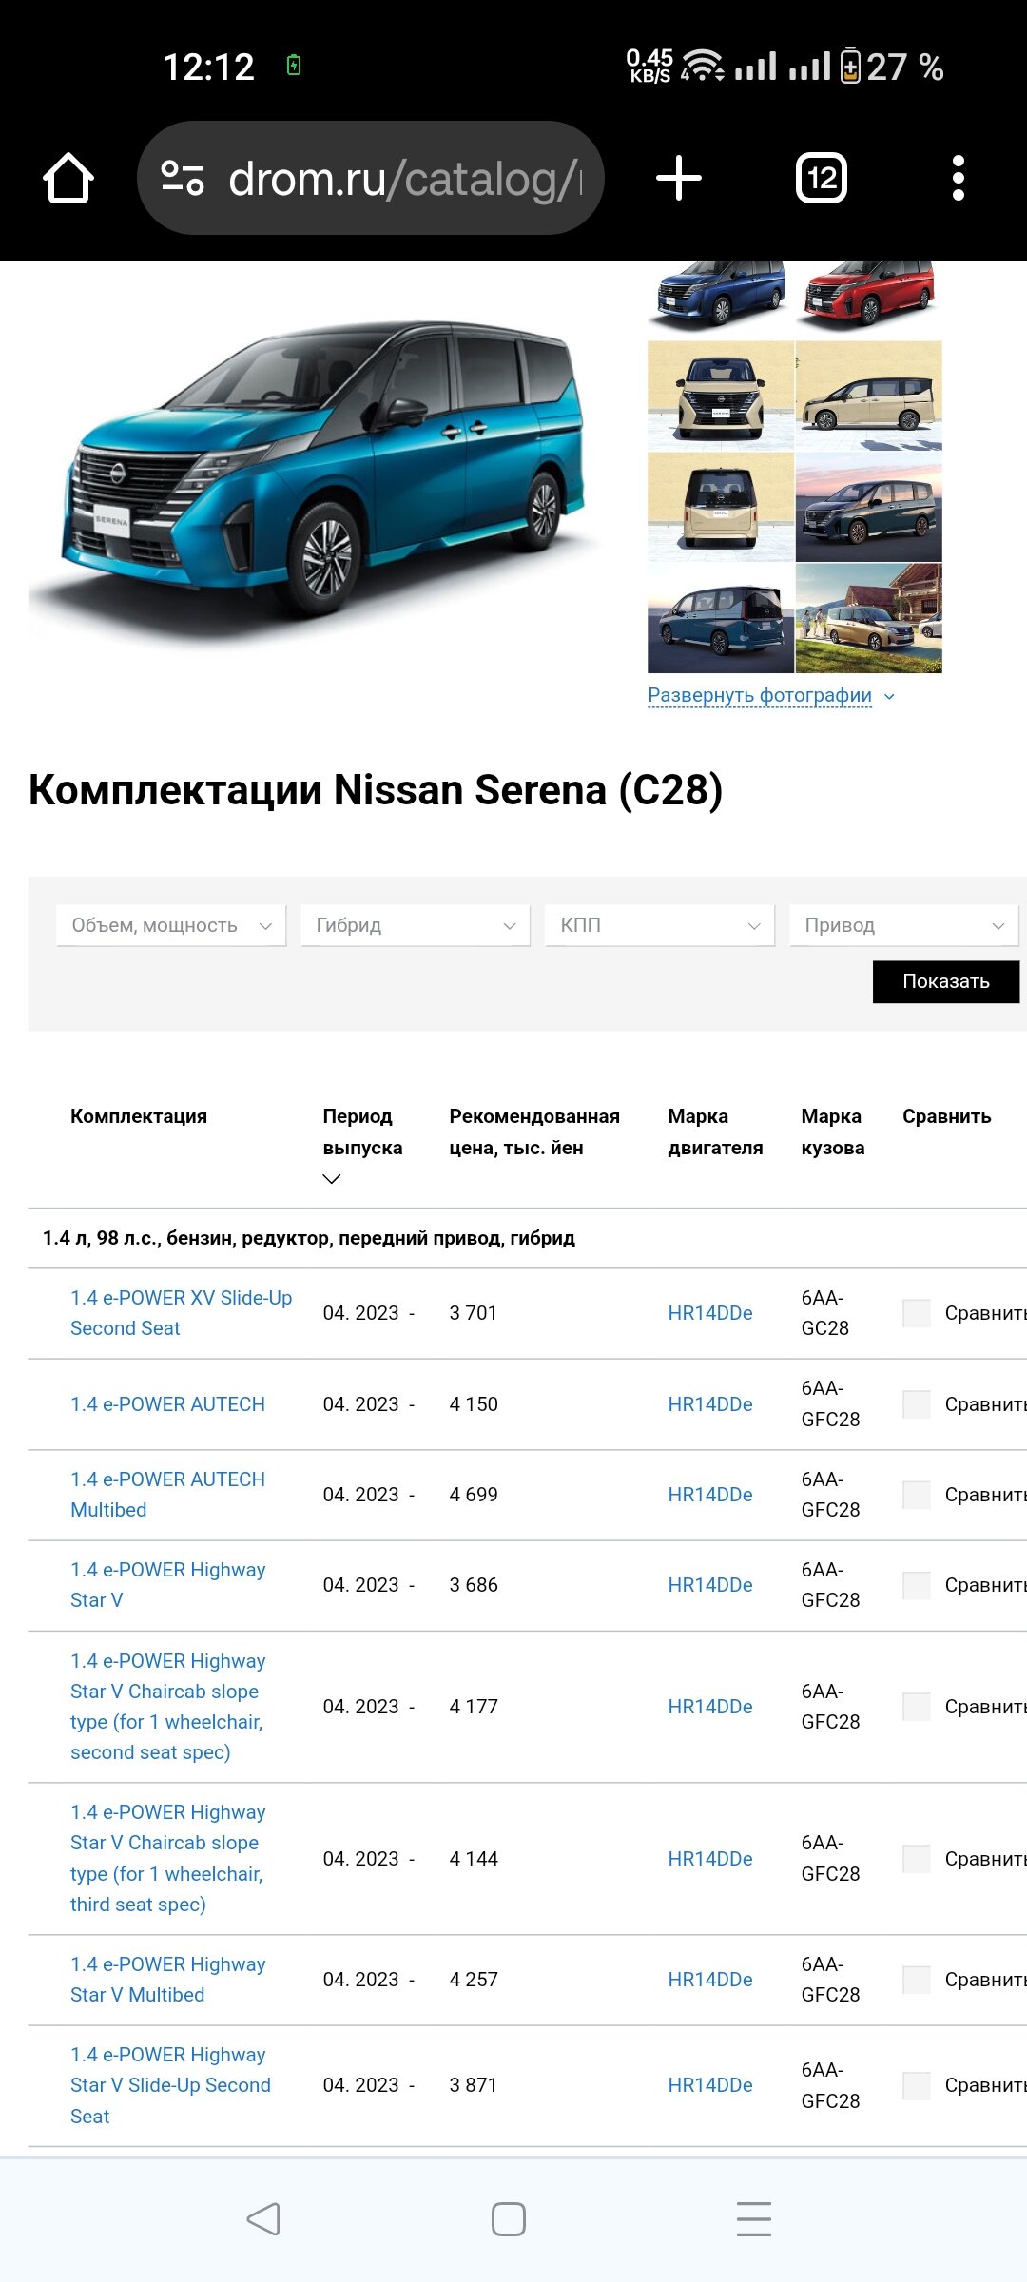Open HR14DDe engine link in 4 144 price row
1027x2282 pixels.
(710, 1859)
